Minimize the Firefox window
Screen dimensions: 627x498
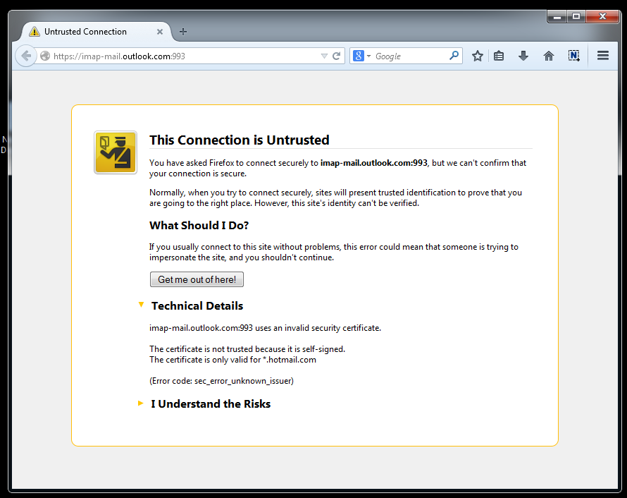(557, 16)
